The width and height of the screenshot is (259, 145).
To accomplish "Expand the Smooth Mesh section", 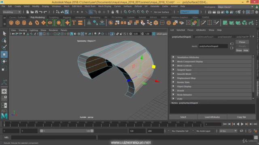I will 211,74.
